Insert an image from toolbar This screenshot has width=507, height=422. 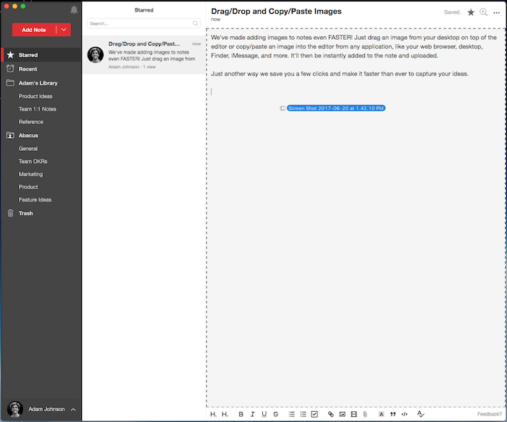(x=342, y=414)
